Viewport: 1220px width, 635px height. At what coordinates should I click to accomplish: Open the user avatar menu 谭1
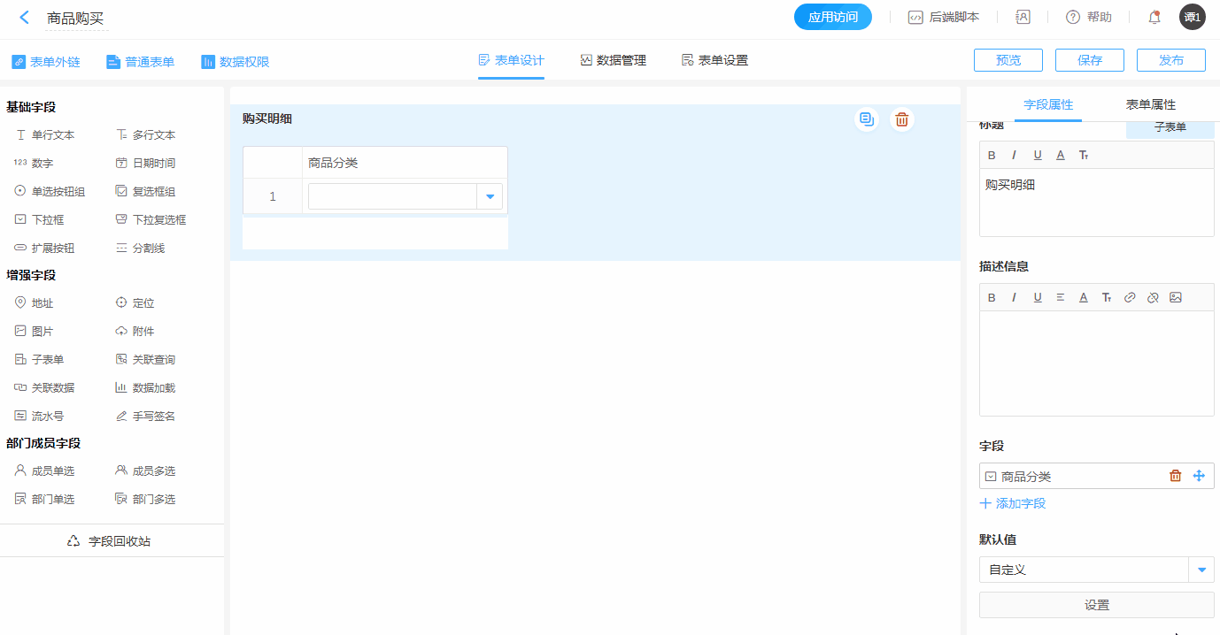1192,17
